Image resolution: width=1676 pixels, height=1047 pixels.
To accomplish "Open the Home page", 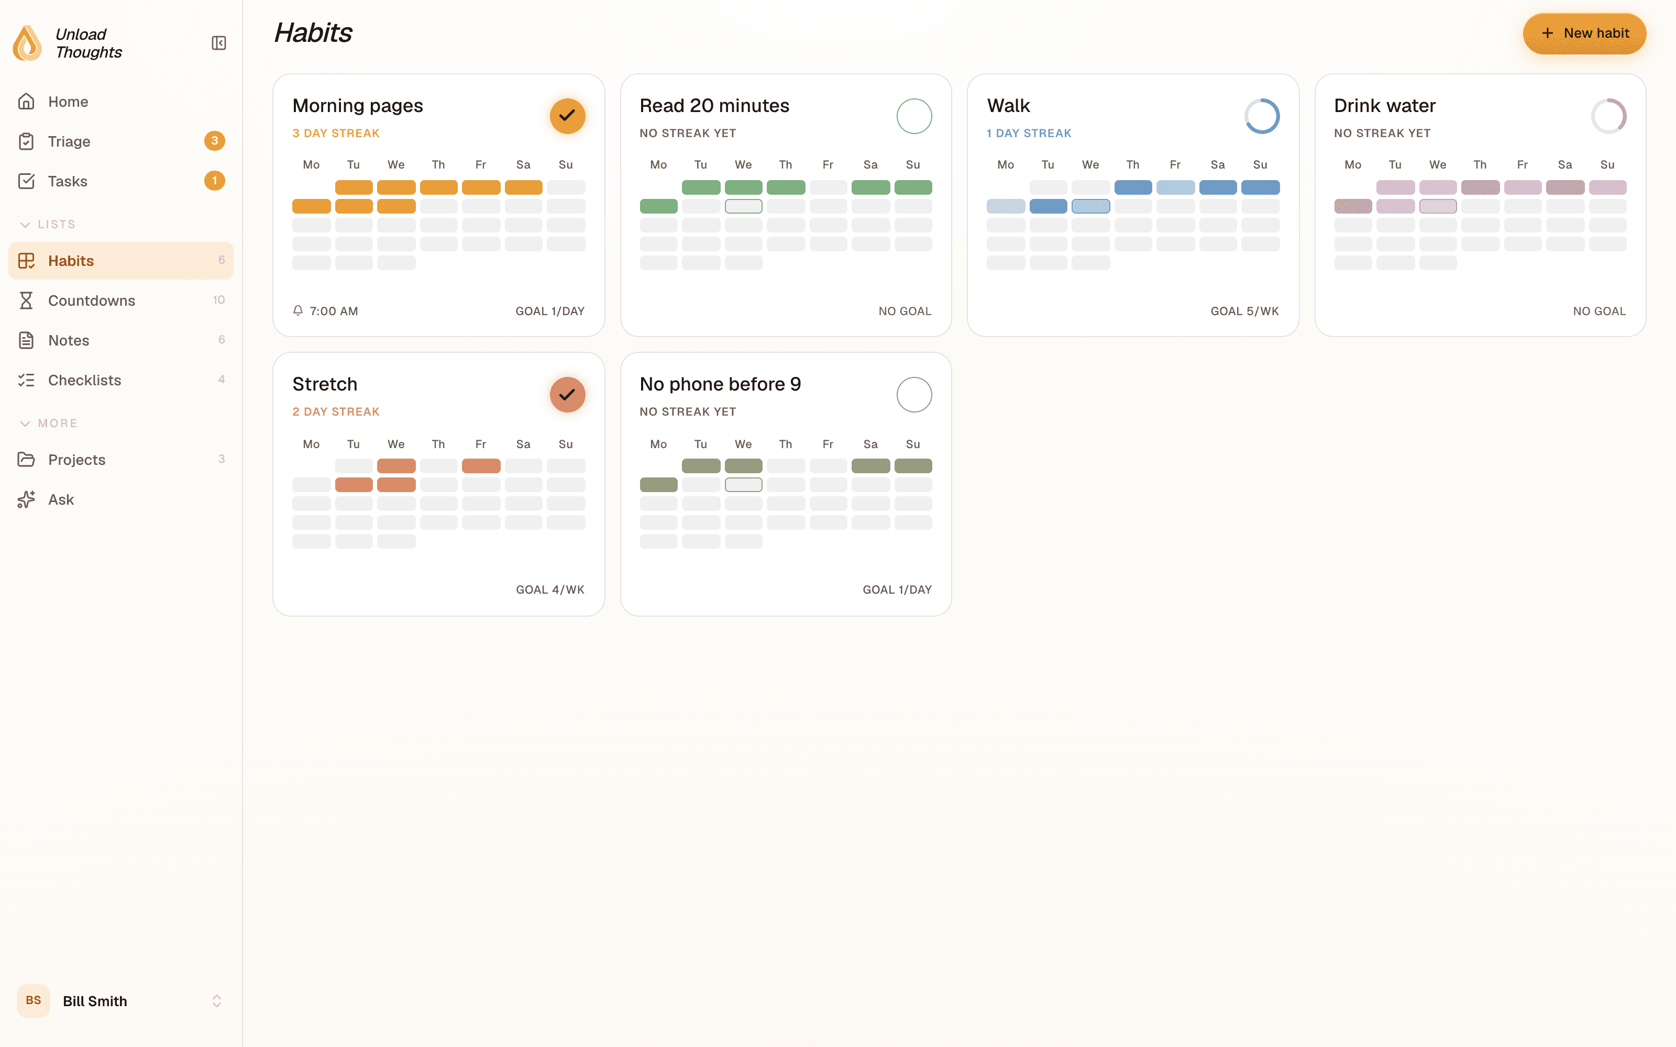I will pyautogui.click(x=121, y=102).
